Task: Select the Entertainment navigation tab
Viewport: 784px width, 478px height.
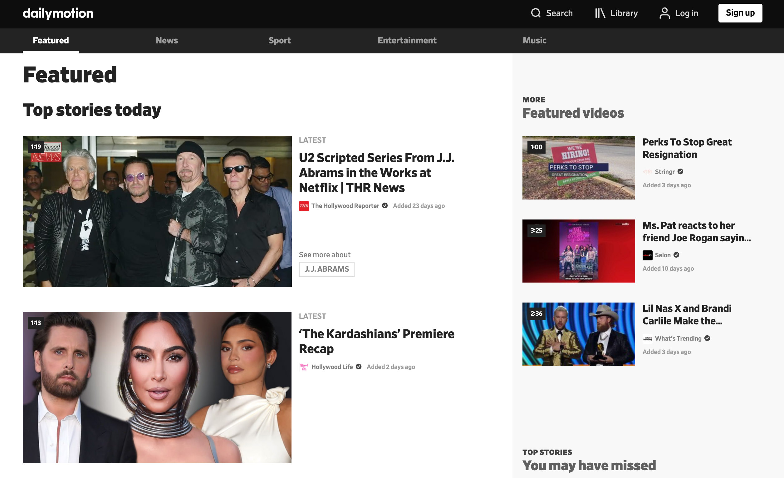Action: (x=407, y=40)
